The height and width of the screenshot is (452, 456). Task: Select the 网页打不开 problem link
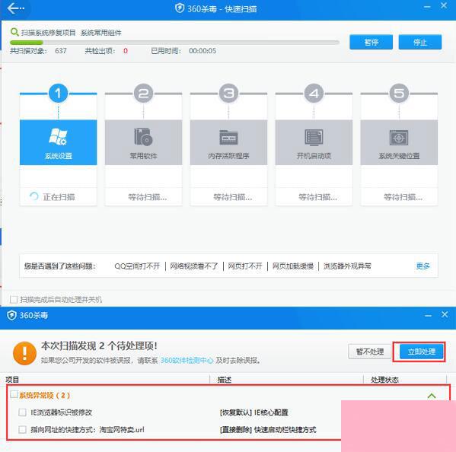[x=245, y=266]
